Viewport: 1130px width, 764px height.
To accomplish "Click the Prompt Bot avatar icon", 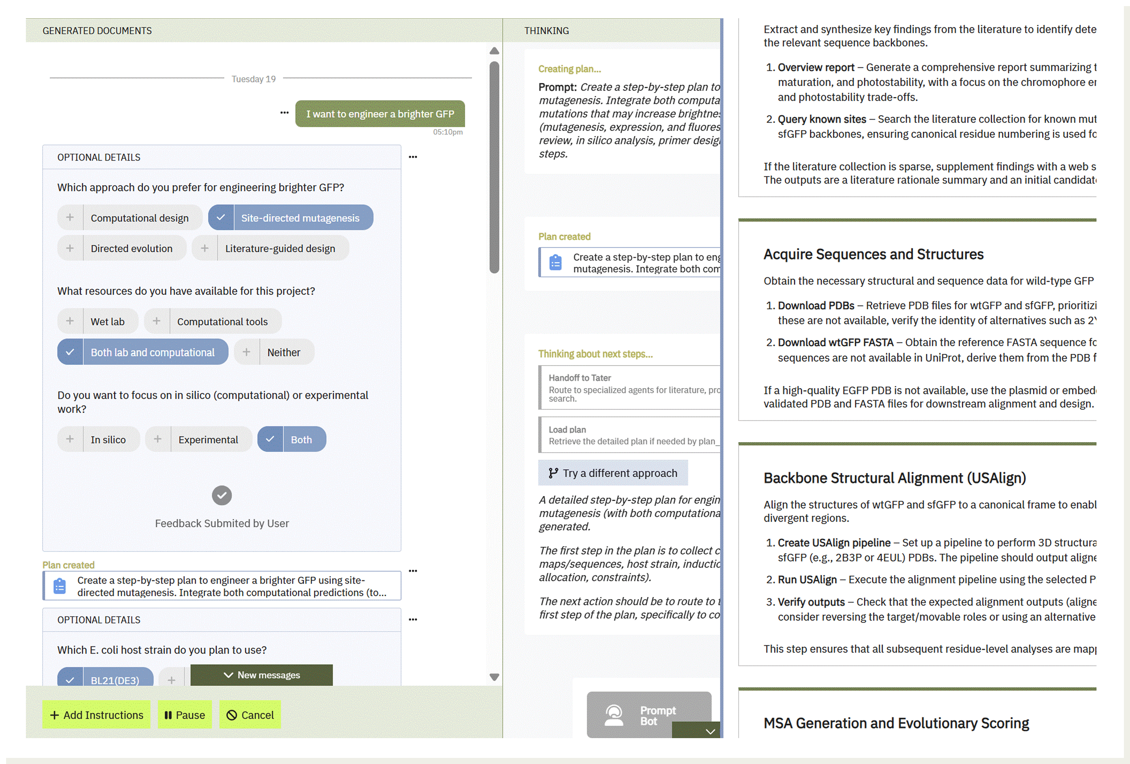I will (614, 715).
